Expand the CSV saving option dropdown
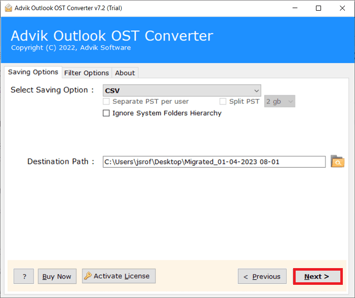 click(182, 91)
